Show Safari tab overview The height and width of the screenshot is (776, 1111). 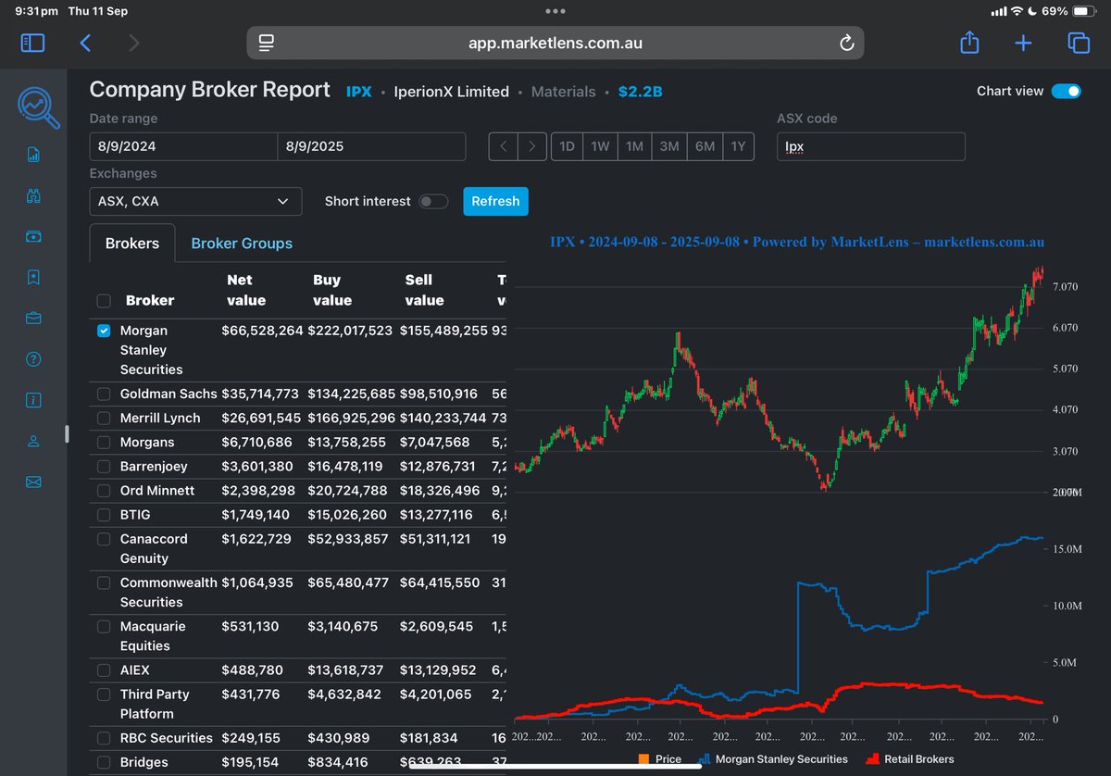click(x=1079, y=43)
